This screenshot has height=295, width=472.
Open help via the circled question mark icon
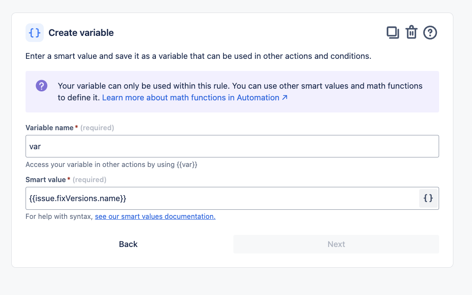[x=430, y=33]
